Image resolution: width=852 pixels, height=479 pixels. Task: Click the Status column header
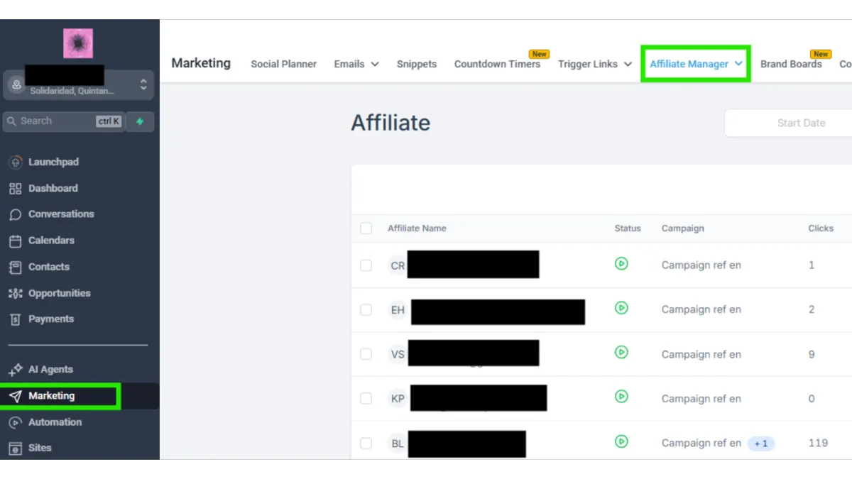(x=628, y=229)
